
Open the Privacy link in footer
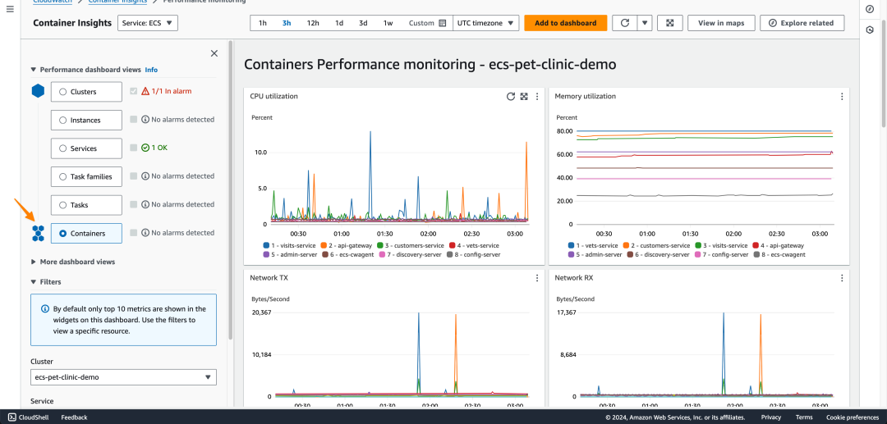pos(771,417)
